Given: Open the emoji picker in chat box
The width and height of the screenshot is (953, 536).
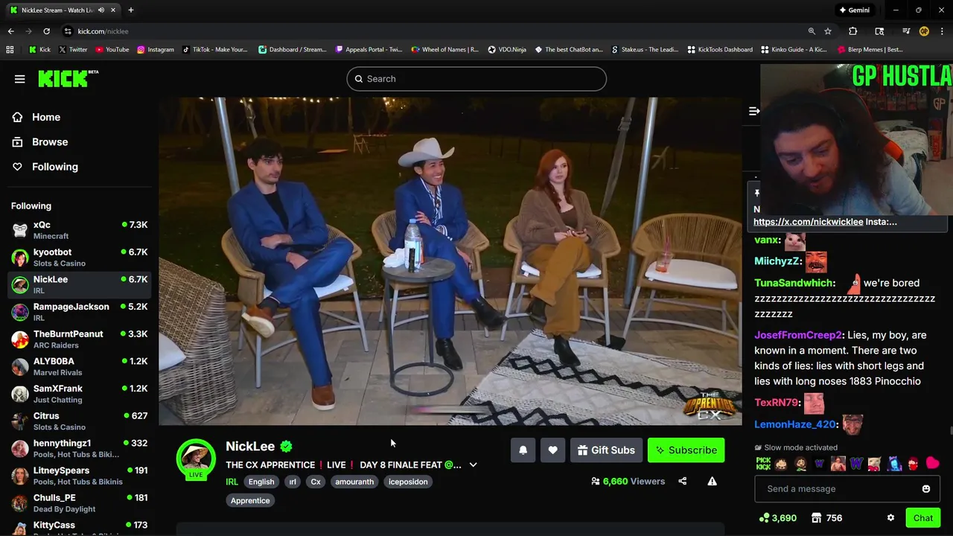Looking at the screenshot, I should (926, 489).
